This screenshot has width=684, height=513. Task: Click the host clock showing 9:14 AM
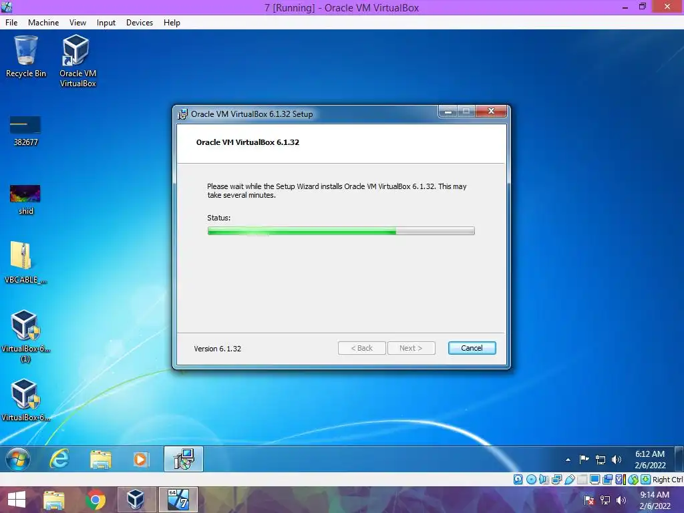(655, 500)
